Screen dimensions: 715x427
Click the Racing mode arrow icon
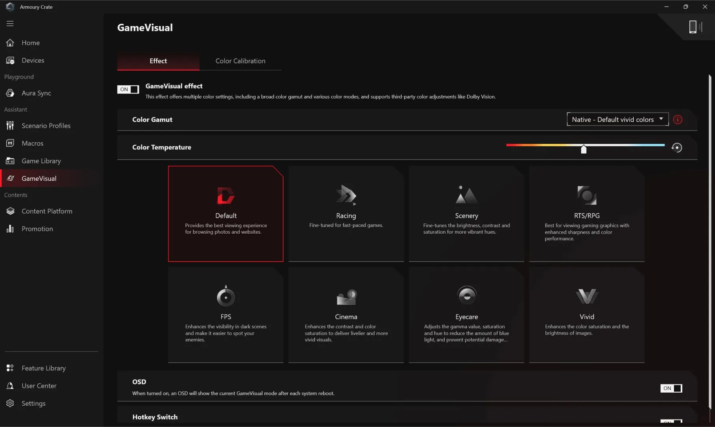pos(346,195)
